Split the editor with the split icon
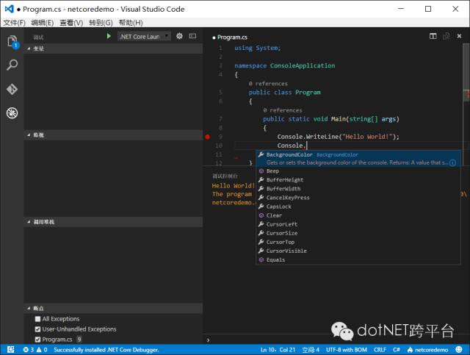Screen dimensions: 470x355 433,36
